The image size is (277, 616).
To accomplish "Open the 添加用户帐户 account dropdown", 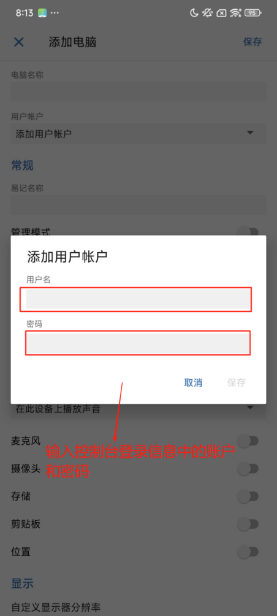I will [138, 134].
